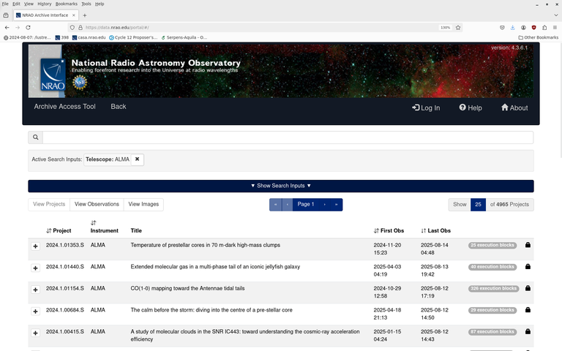Image resolution: width=562 pixels, height=351 pixels.
Task: Click the lock icon for project 2024.1.01353.S
Action: [x=528, y=245]
